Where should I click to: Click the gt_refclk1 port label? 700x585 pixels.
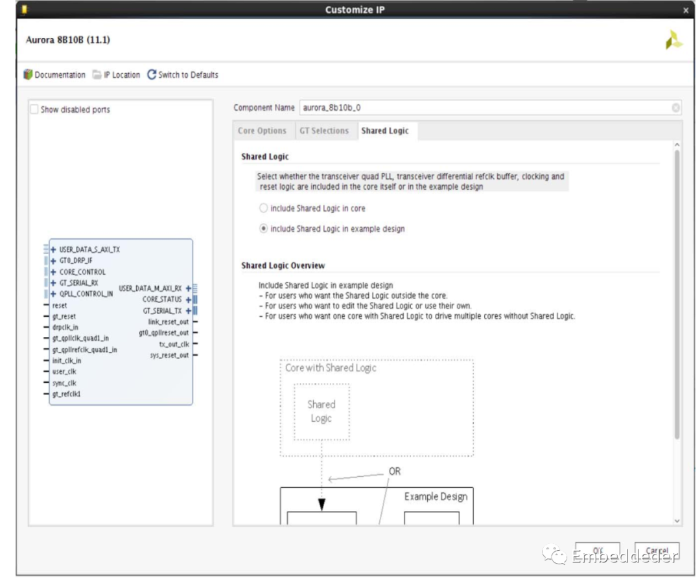pyautogui.click(x=67, y=394)
